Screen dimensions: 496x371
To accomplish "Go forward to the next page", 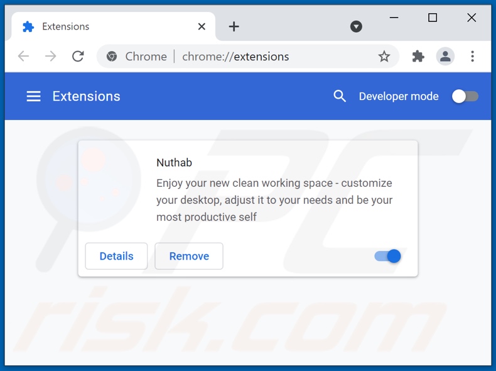I will [x=51, y=57].
